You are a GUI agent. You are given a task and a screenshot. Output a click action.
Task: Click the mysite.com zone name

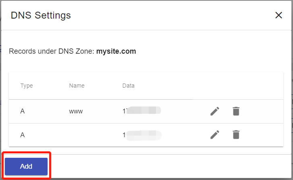pos(116,51)
